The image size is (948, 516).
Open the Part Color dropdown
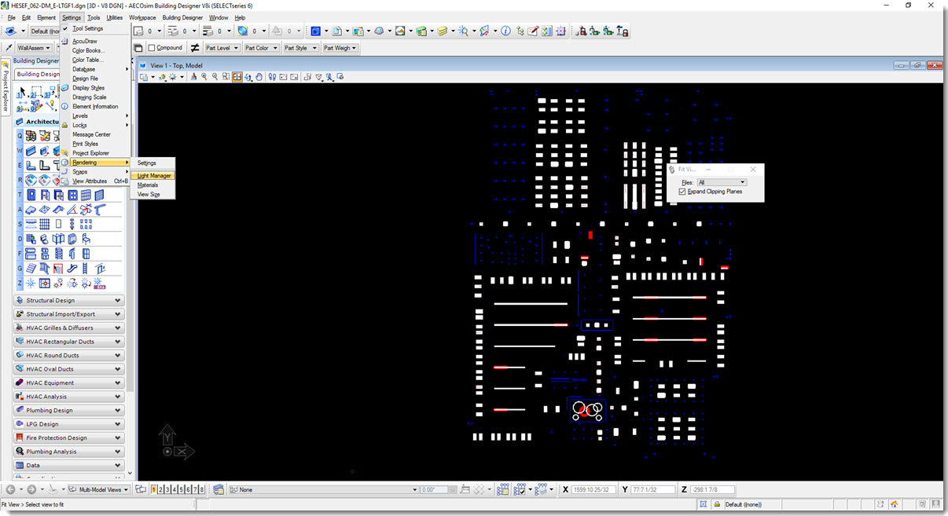pos(260,48)
